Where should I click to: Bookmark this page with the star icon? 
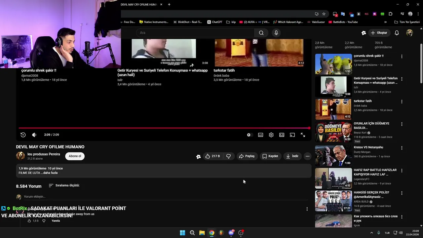point(324,14)
